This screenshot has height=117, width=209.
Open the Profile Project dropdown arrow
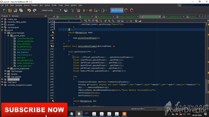pyautogui.click(x=99, y=10)
